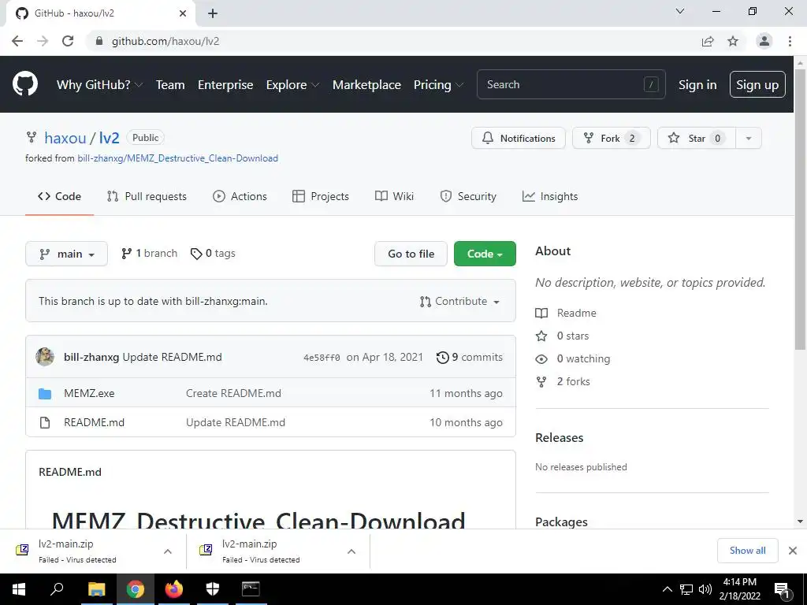
Task: Switch to the Insights tab
Action: click(x=550, y=196)
